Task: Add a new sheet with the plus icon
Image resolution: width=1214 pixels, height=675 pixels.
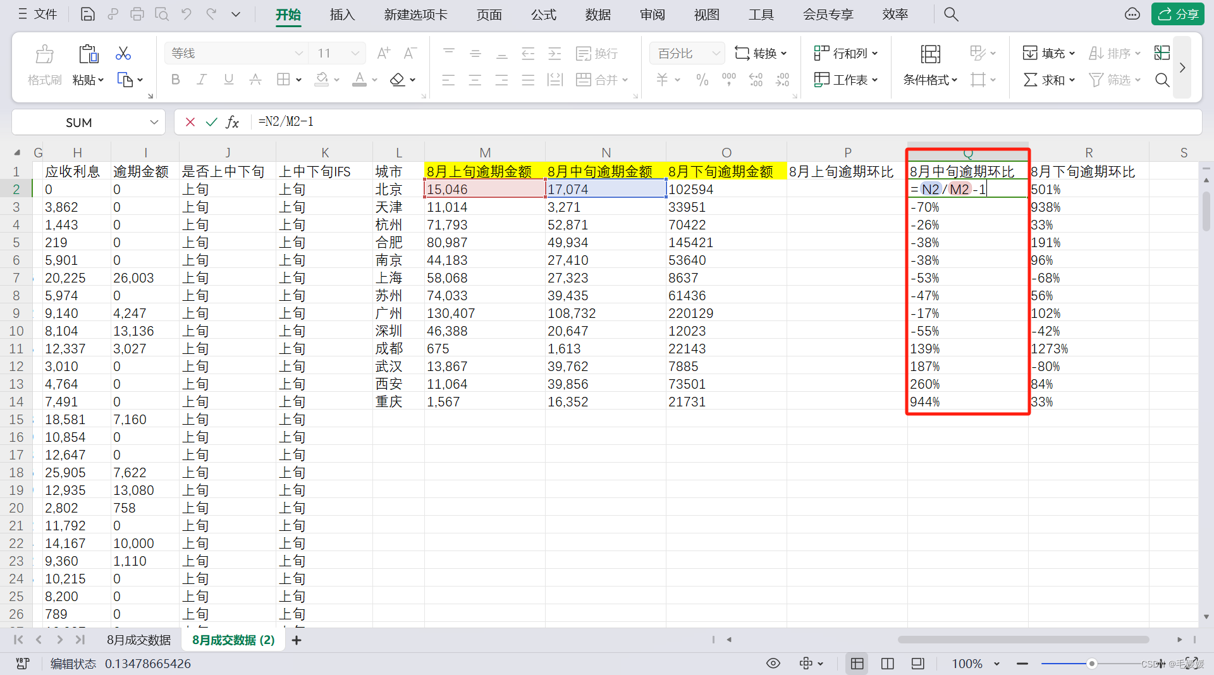Action: 296,640
